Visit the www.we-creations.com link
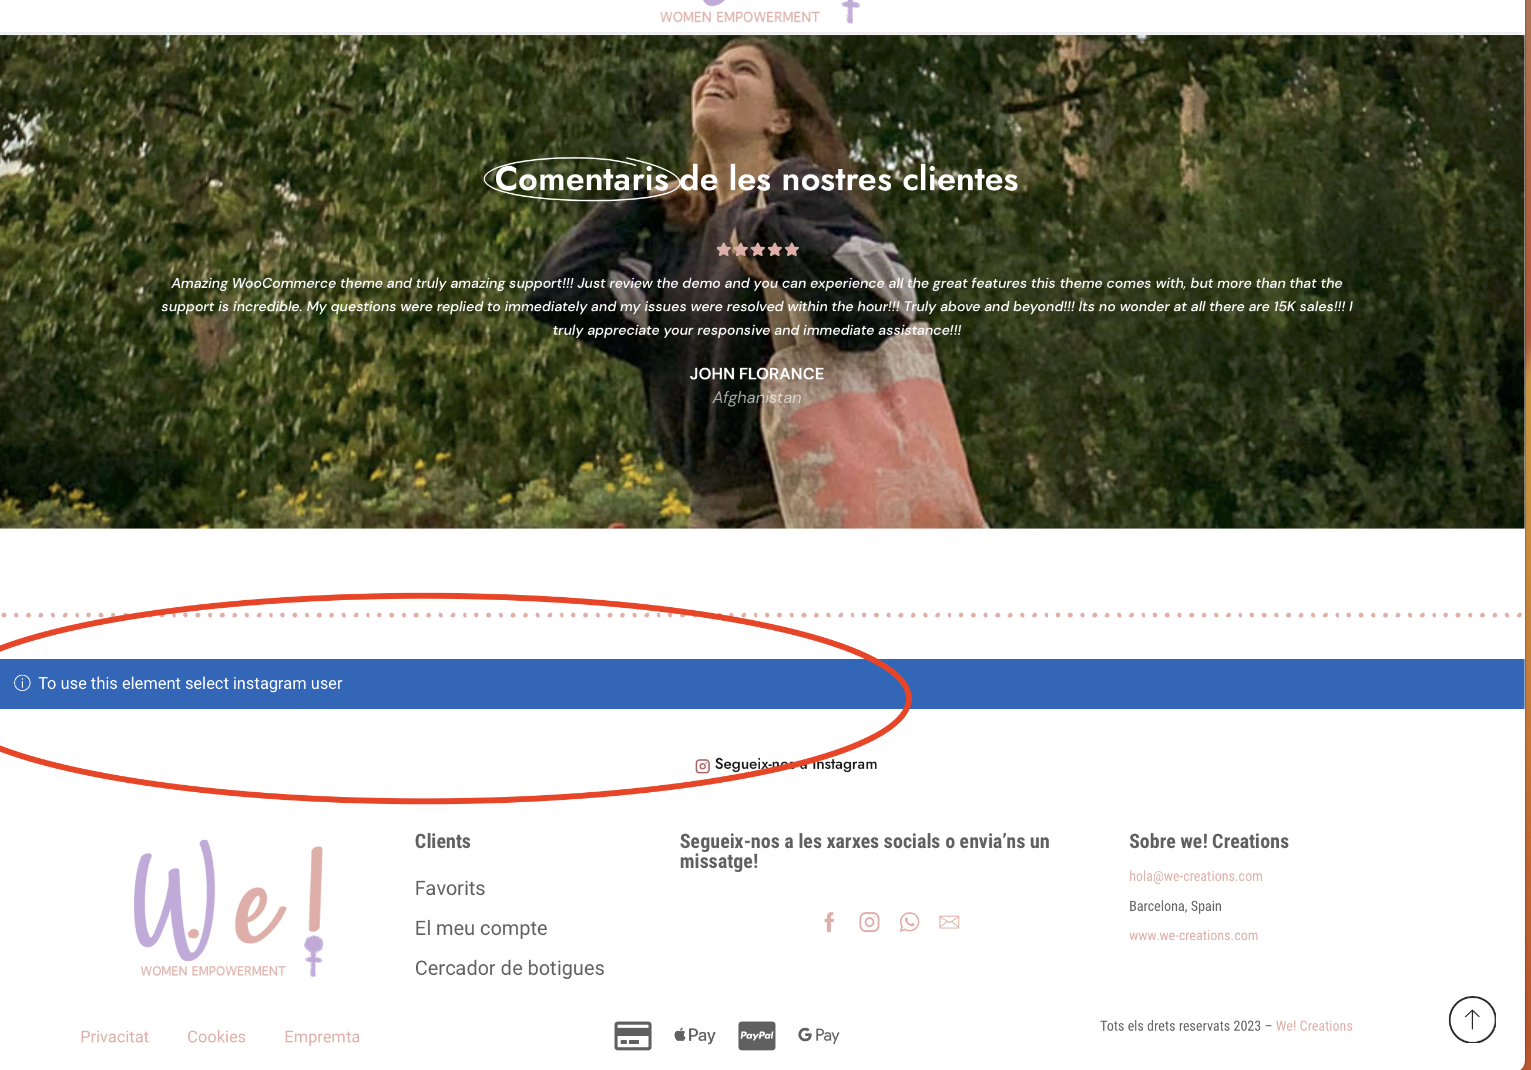 (1193, 936)
